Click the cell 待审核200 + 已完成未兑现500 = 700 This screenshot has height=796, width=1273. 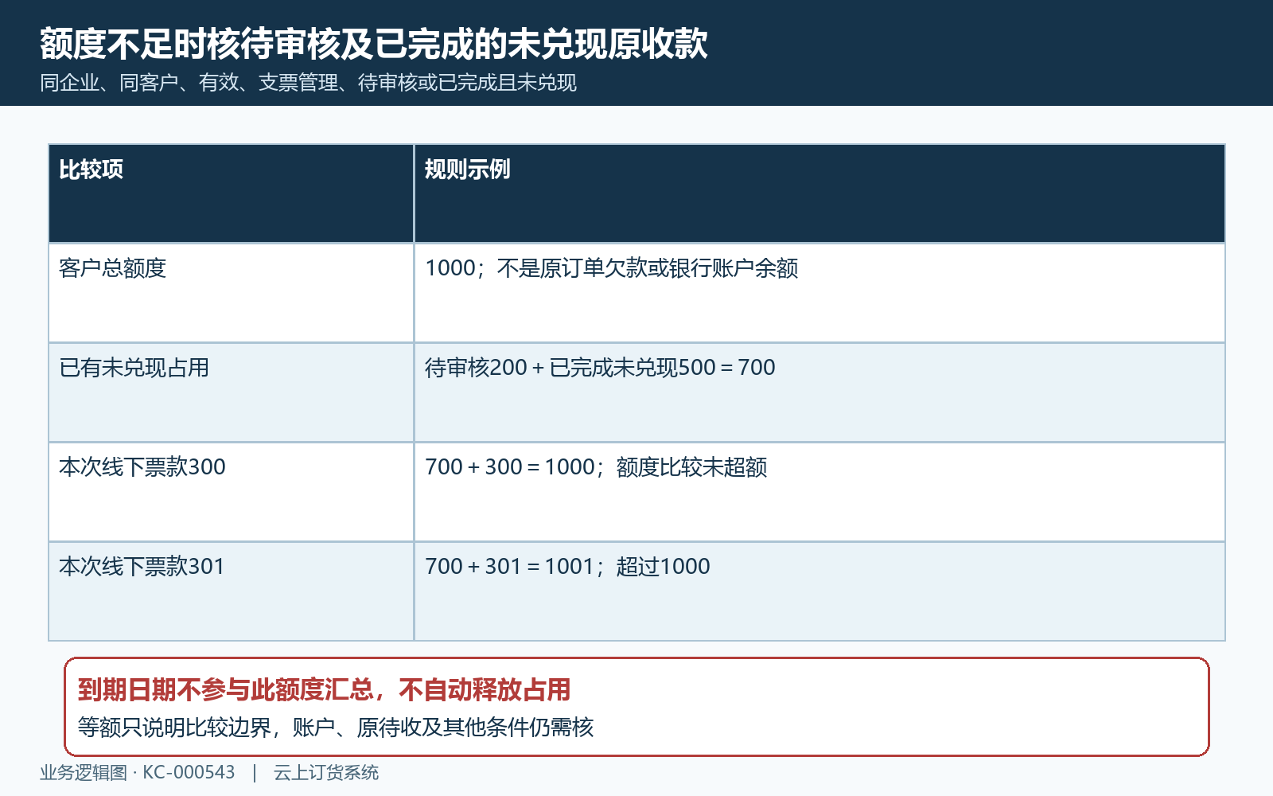[819, 392]
